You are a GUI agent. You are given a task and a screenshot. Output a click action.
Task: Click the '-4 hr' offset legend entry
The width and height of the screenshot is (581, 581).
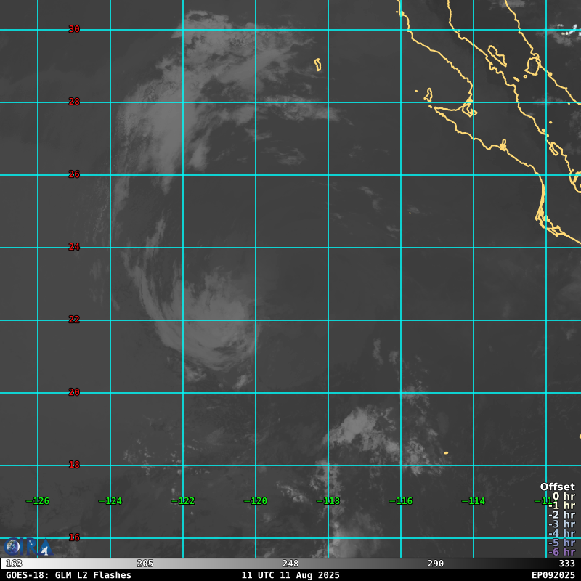tap(562, 533)
